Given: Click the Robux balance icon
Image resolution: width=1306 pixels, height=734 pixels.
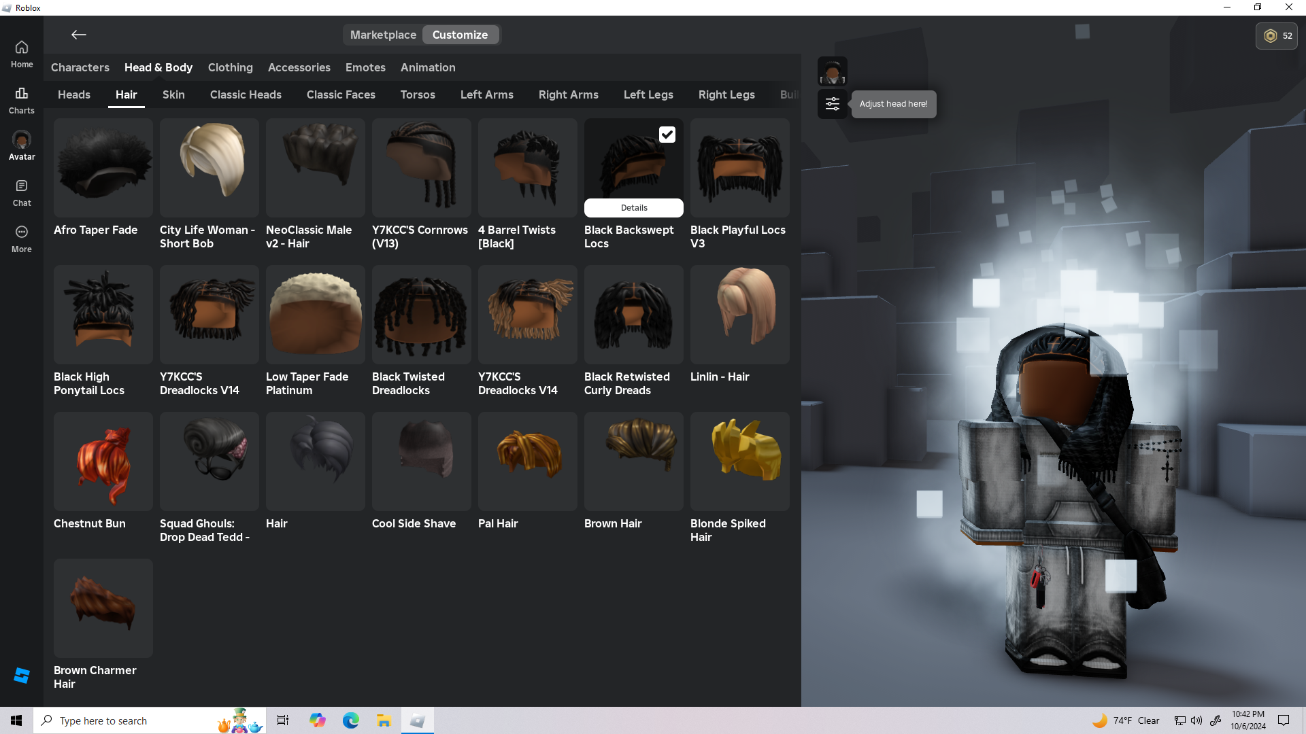Looking at the screenshot, I should pos(1270,36).
